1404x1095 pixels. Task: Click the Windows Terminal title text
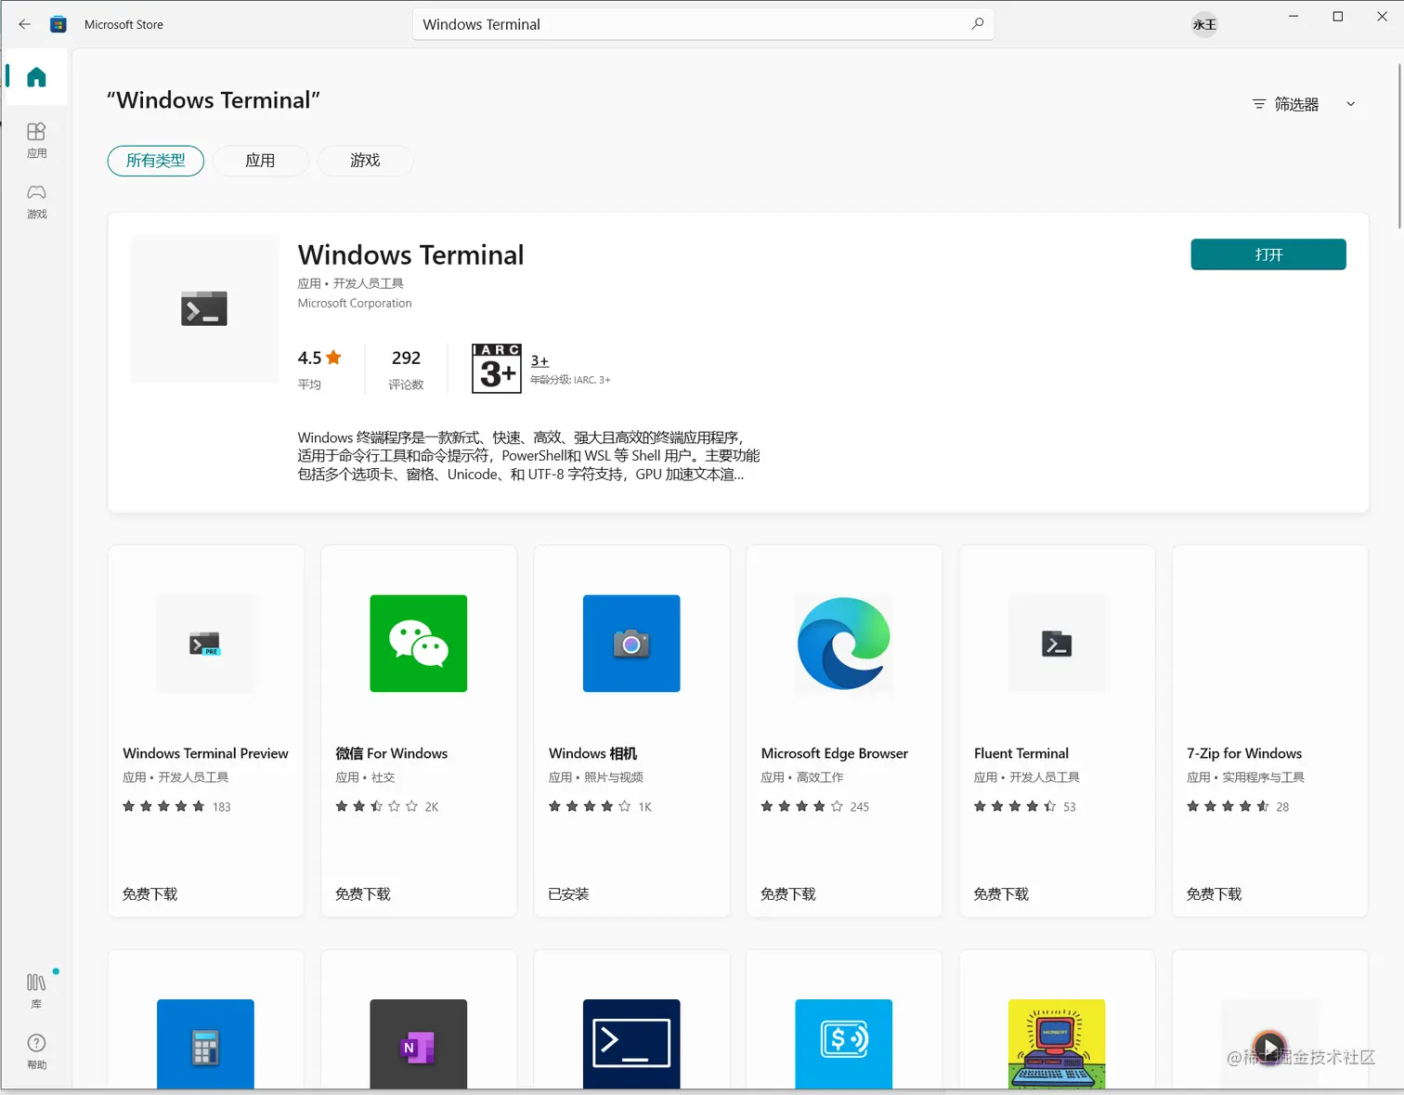pyautogui.click(x=410, y=254)
